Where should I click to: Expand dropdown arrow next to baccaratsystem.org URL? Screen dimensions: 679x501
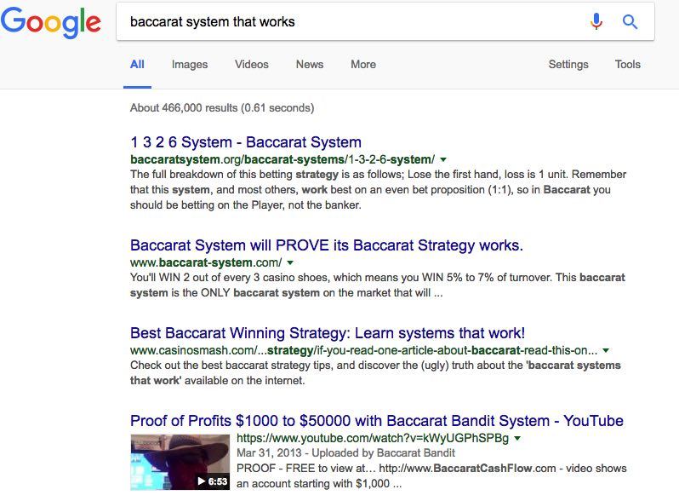coord(443,159)
